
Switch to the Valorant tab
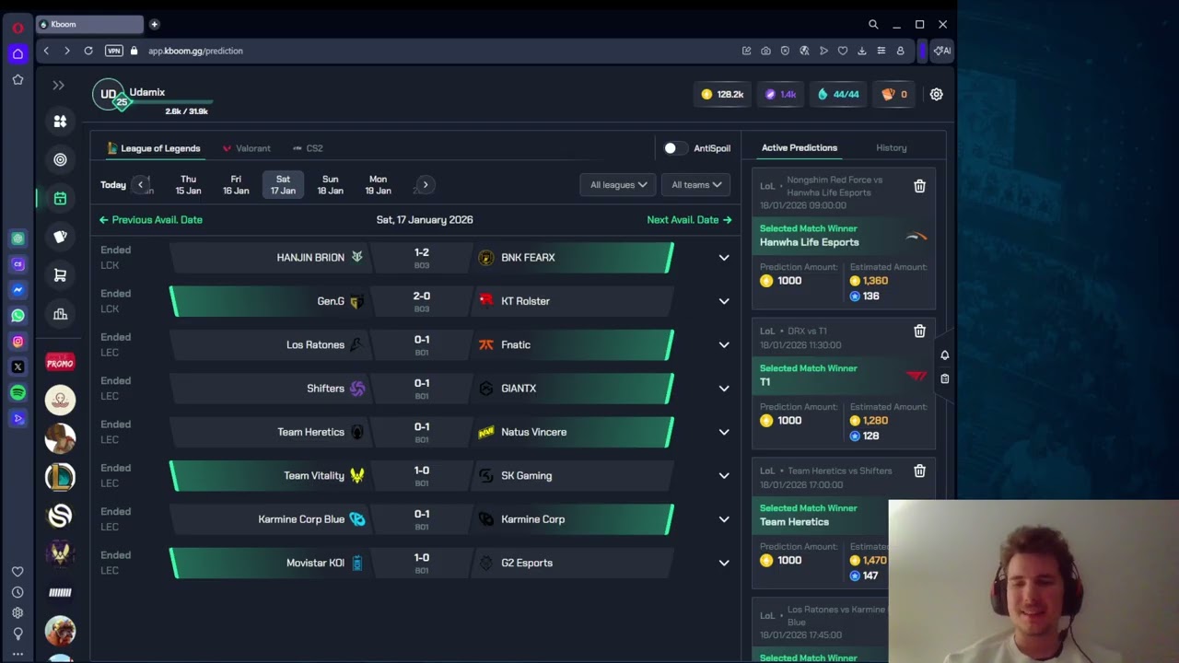pyautogui.click(x=246, y=148)
